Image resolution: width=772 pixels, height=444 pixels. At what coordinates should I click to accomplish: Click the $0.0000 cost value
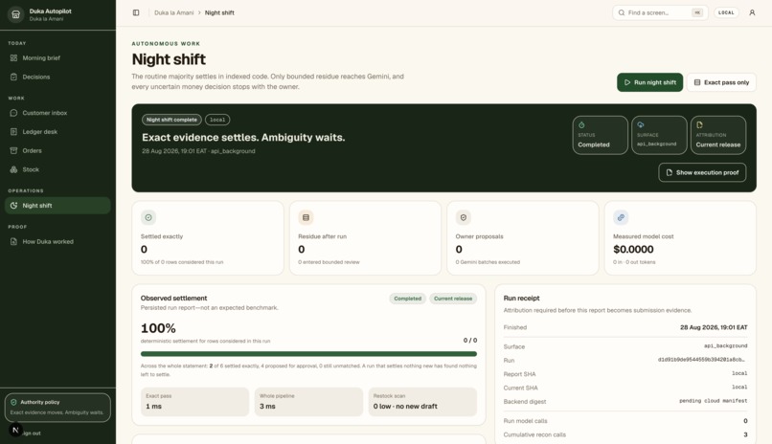point(633,250)
